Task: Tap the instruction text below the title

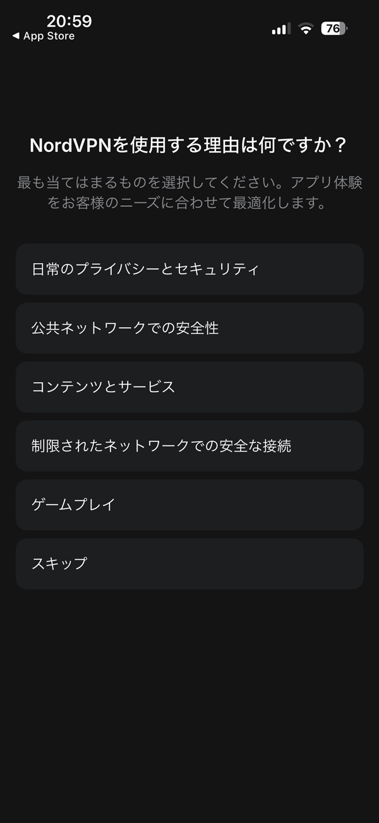Action: pyautogui.click(x=189, y=193)
